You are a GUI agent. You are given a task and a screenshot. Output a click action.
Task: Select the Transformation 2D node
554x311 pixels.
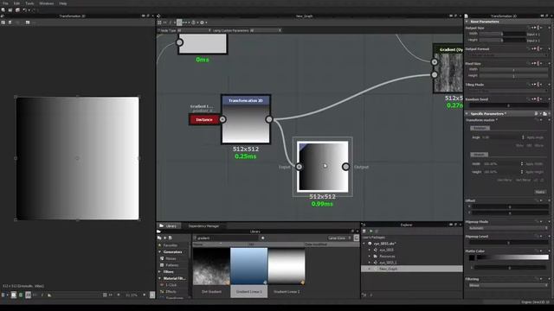[x=246, y=119]
